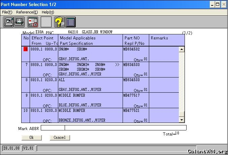Click the blue list window icon

coord(70,22)
